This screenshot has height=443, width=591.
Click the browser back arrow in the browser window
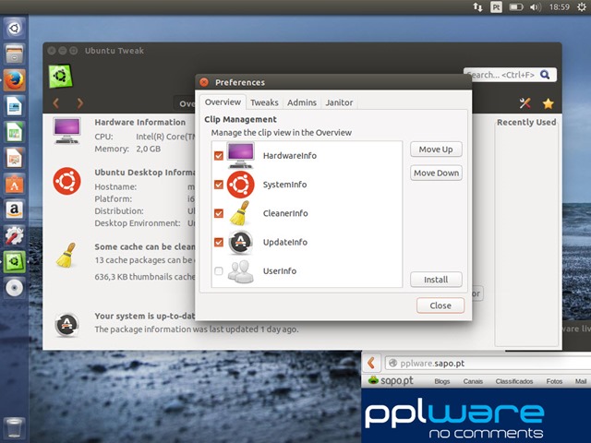[x=371, y=363]
